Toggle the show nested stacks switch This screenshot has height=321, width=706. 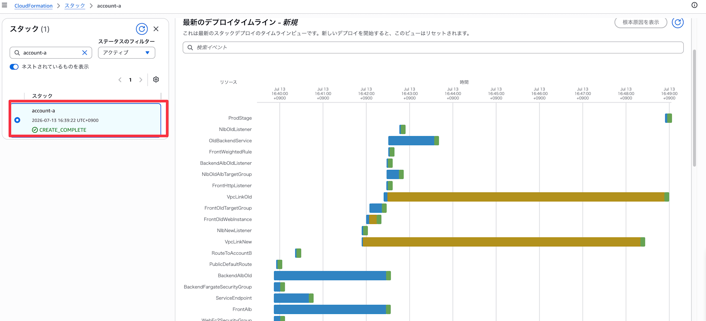pos(14,67)
